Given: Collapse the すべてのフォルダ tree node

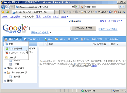Looking at the screenshot, I should tap(5, 72).
